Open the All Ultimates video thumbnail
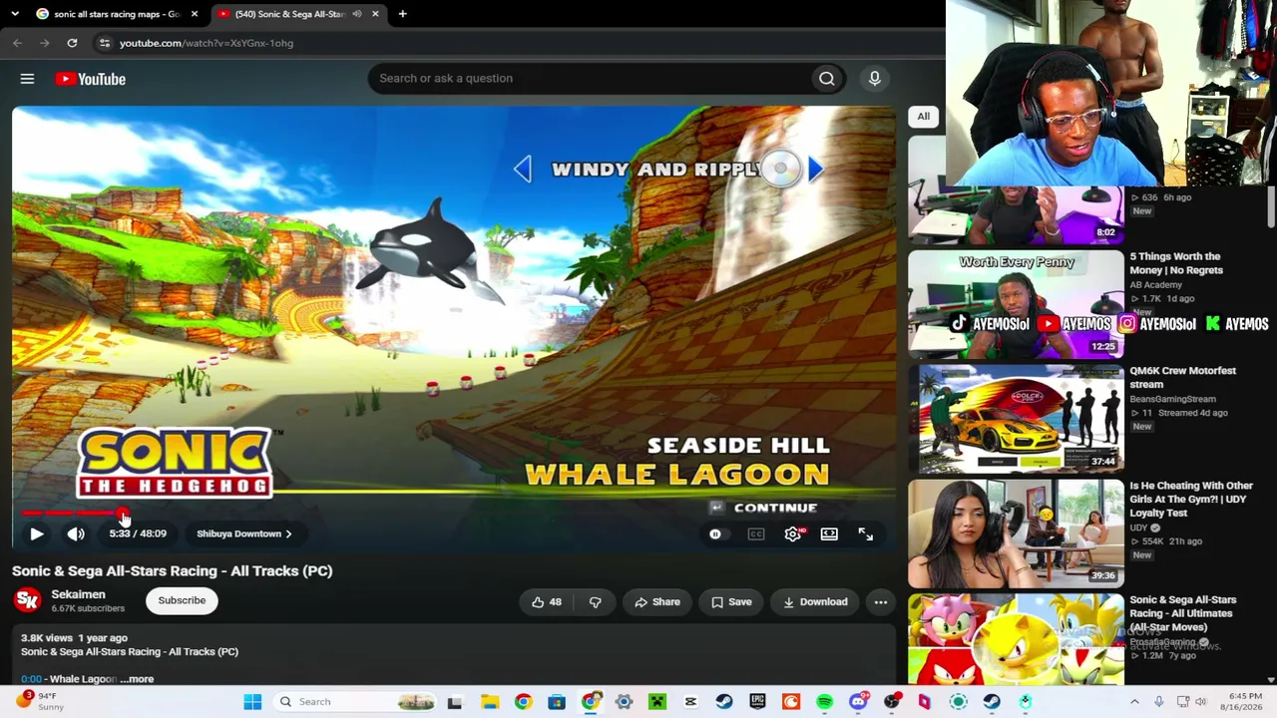 [1016, 640]
